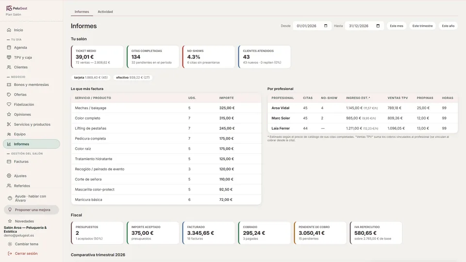Click the Cerrar sesión logout icon
466x262 pixels.
(x=10, y=253)
